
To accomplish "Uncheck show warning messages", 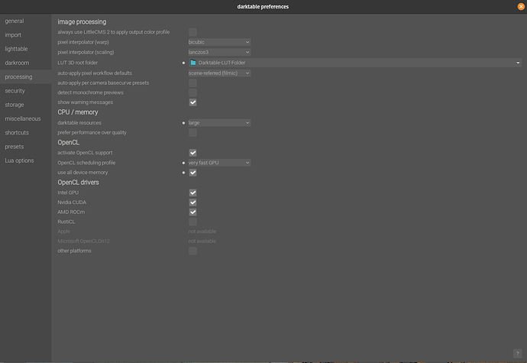I will 192,102.
